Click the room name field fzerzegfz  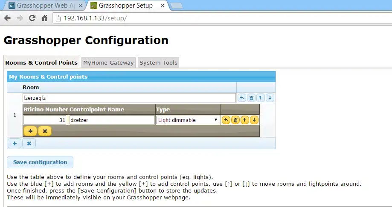[129, 98]
